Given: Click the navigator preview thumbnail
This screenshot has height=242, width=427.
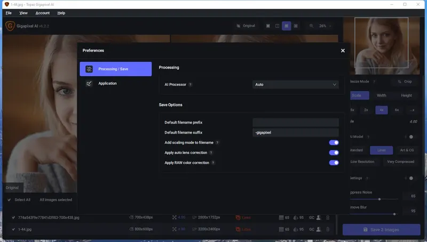Looking at the screenshot, I should pos(381,46).
